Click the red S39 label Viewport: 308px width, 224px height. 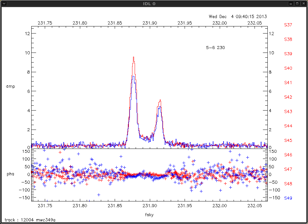tap(288, 54)
